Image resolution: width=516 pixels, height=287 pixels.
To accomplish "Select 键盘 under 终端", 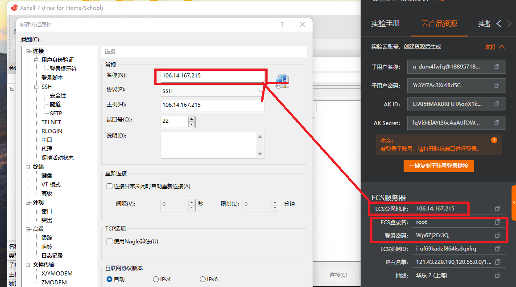I will click(x=47, y=176).
